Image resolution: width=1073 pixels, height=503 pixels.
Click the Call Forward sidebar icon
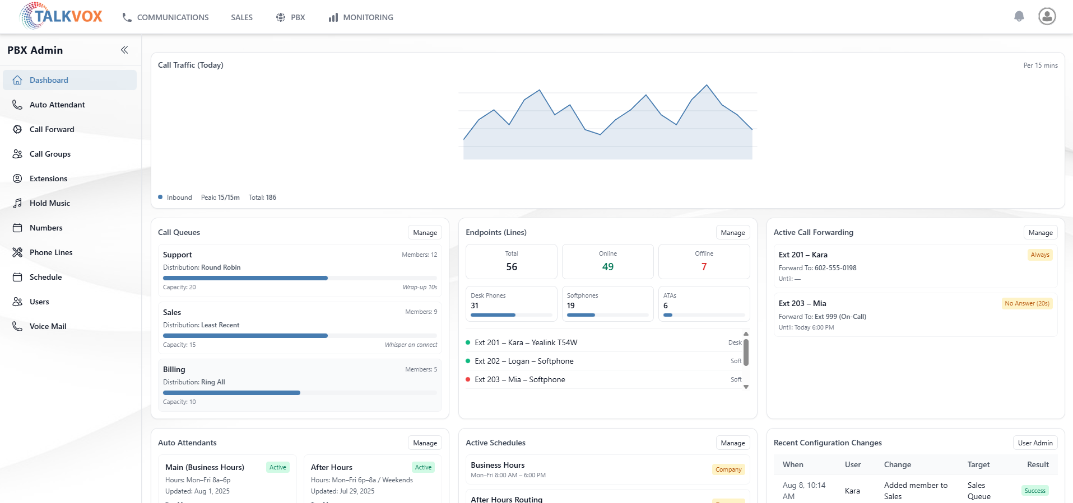click(x=17, y=129)
